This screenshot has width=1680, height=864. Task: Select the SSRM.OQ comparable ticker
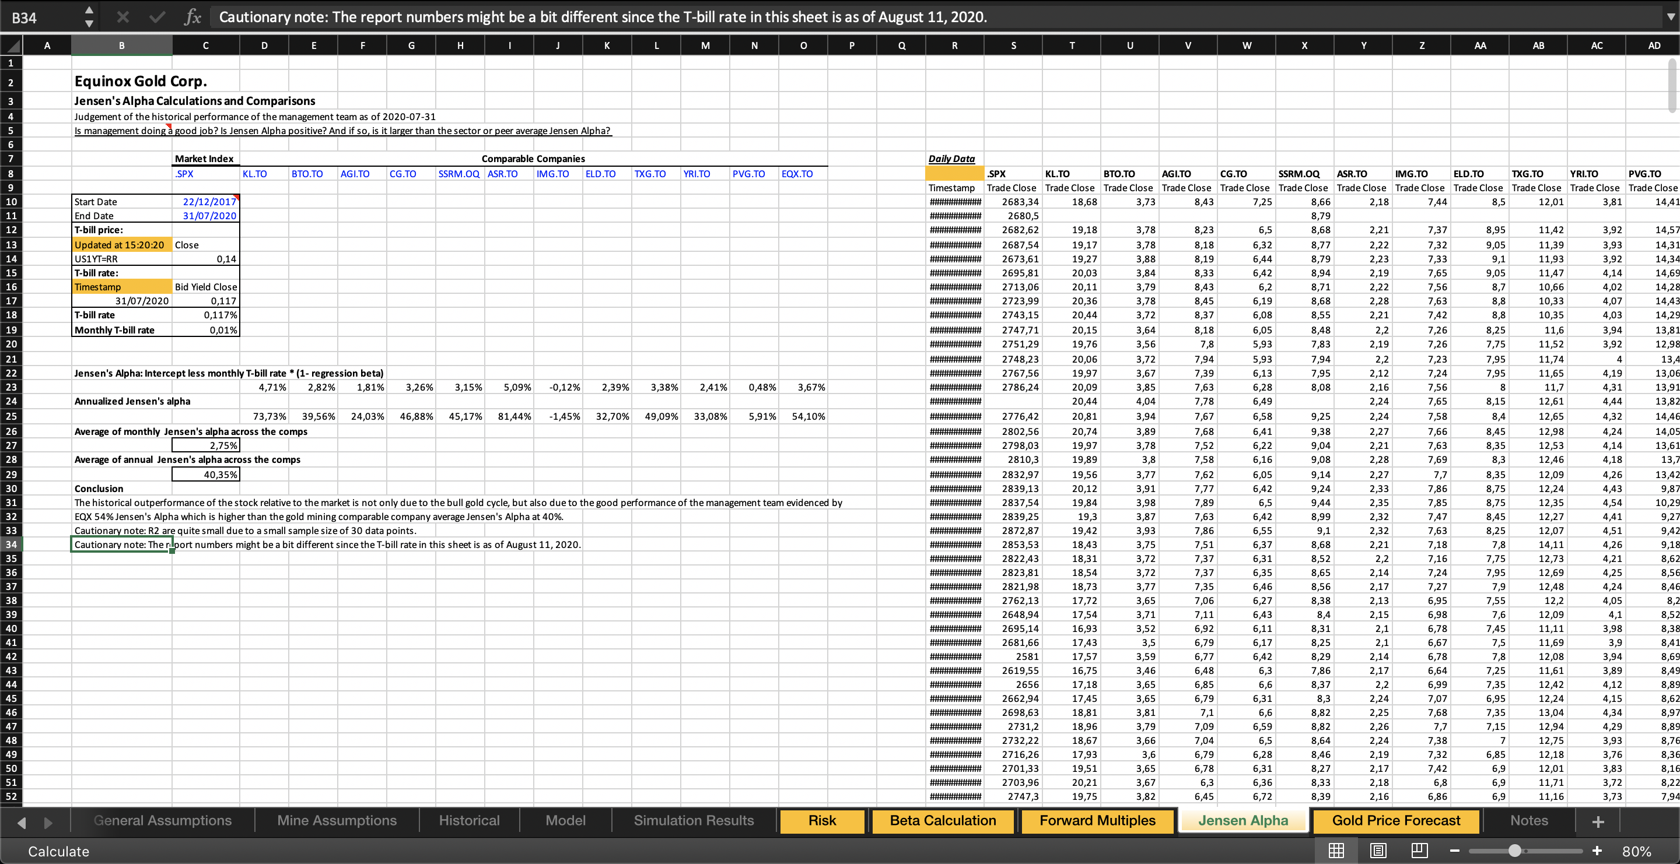point(460,174)
